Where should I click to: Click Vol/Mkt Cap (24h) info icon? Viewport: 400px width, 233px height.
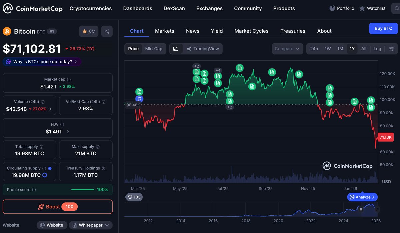103,102
